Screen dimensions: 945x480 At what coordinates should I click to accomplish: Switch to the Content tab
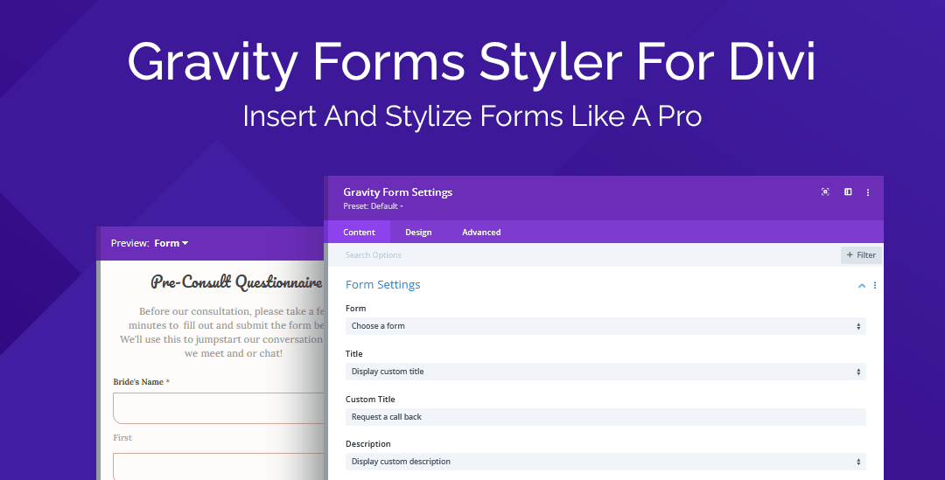tap(360, 232)
